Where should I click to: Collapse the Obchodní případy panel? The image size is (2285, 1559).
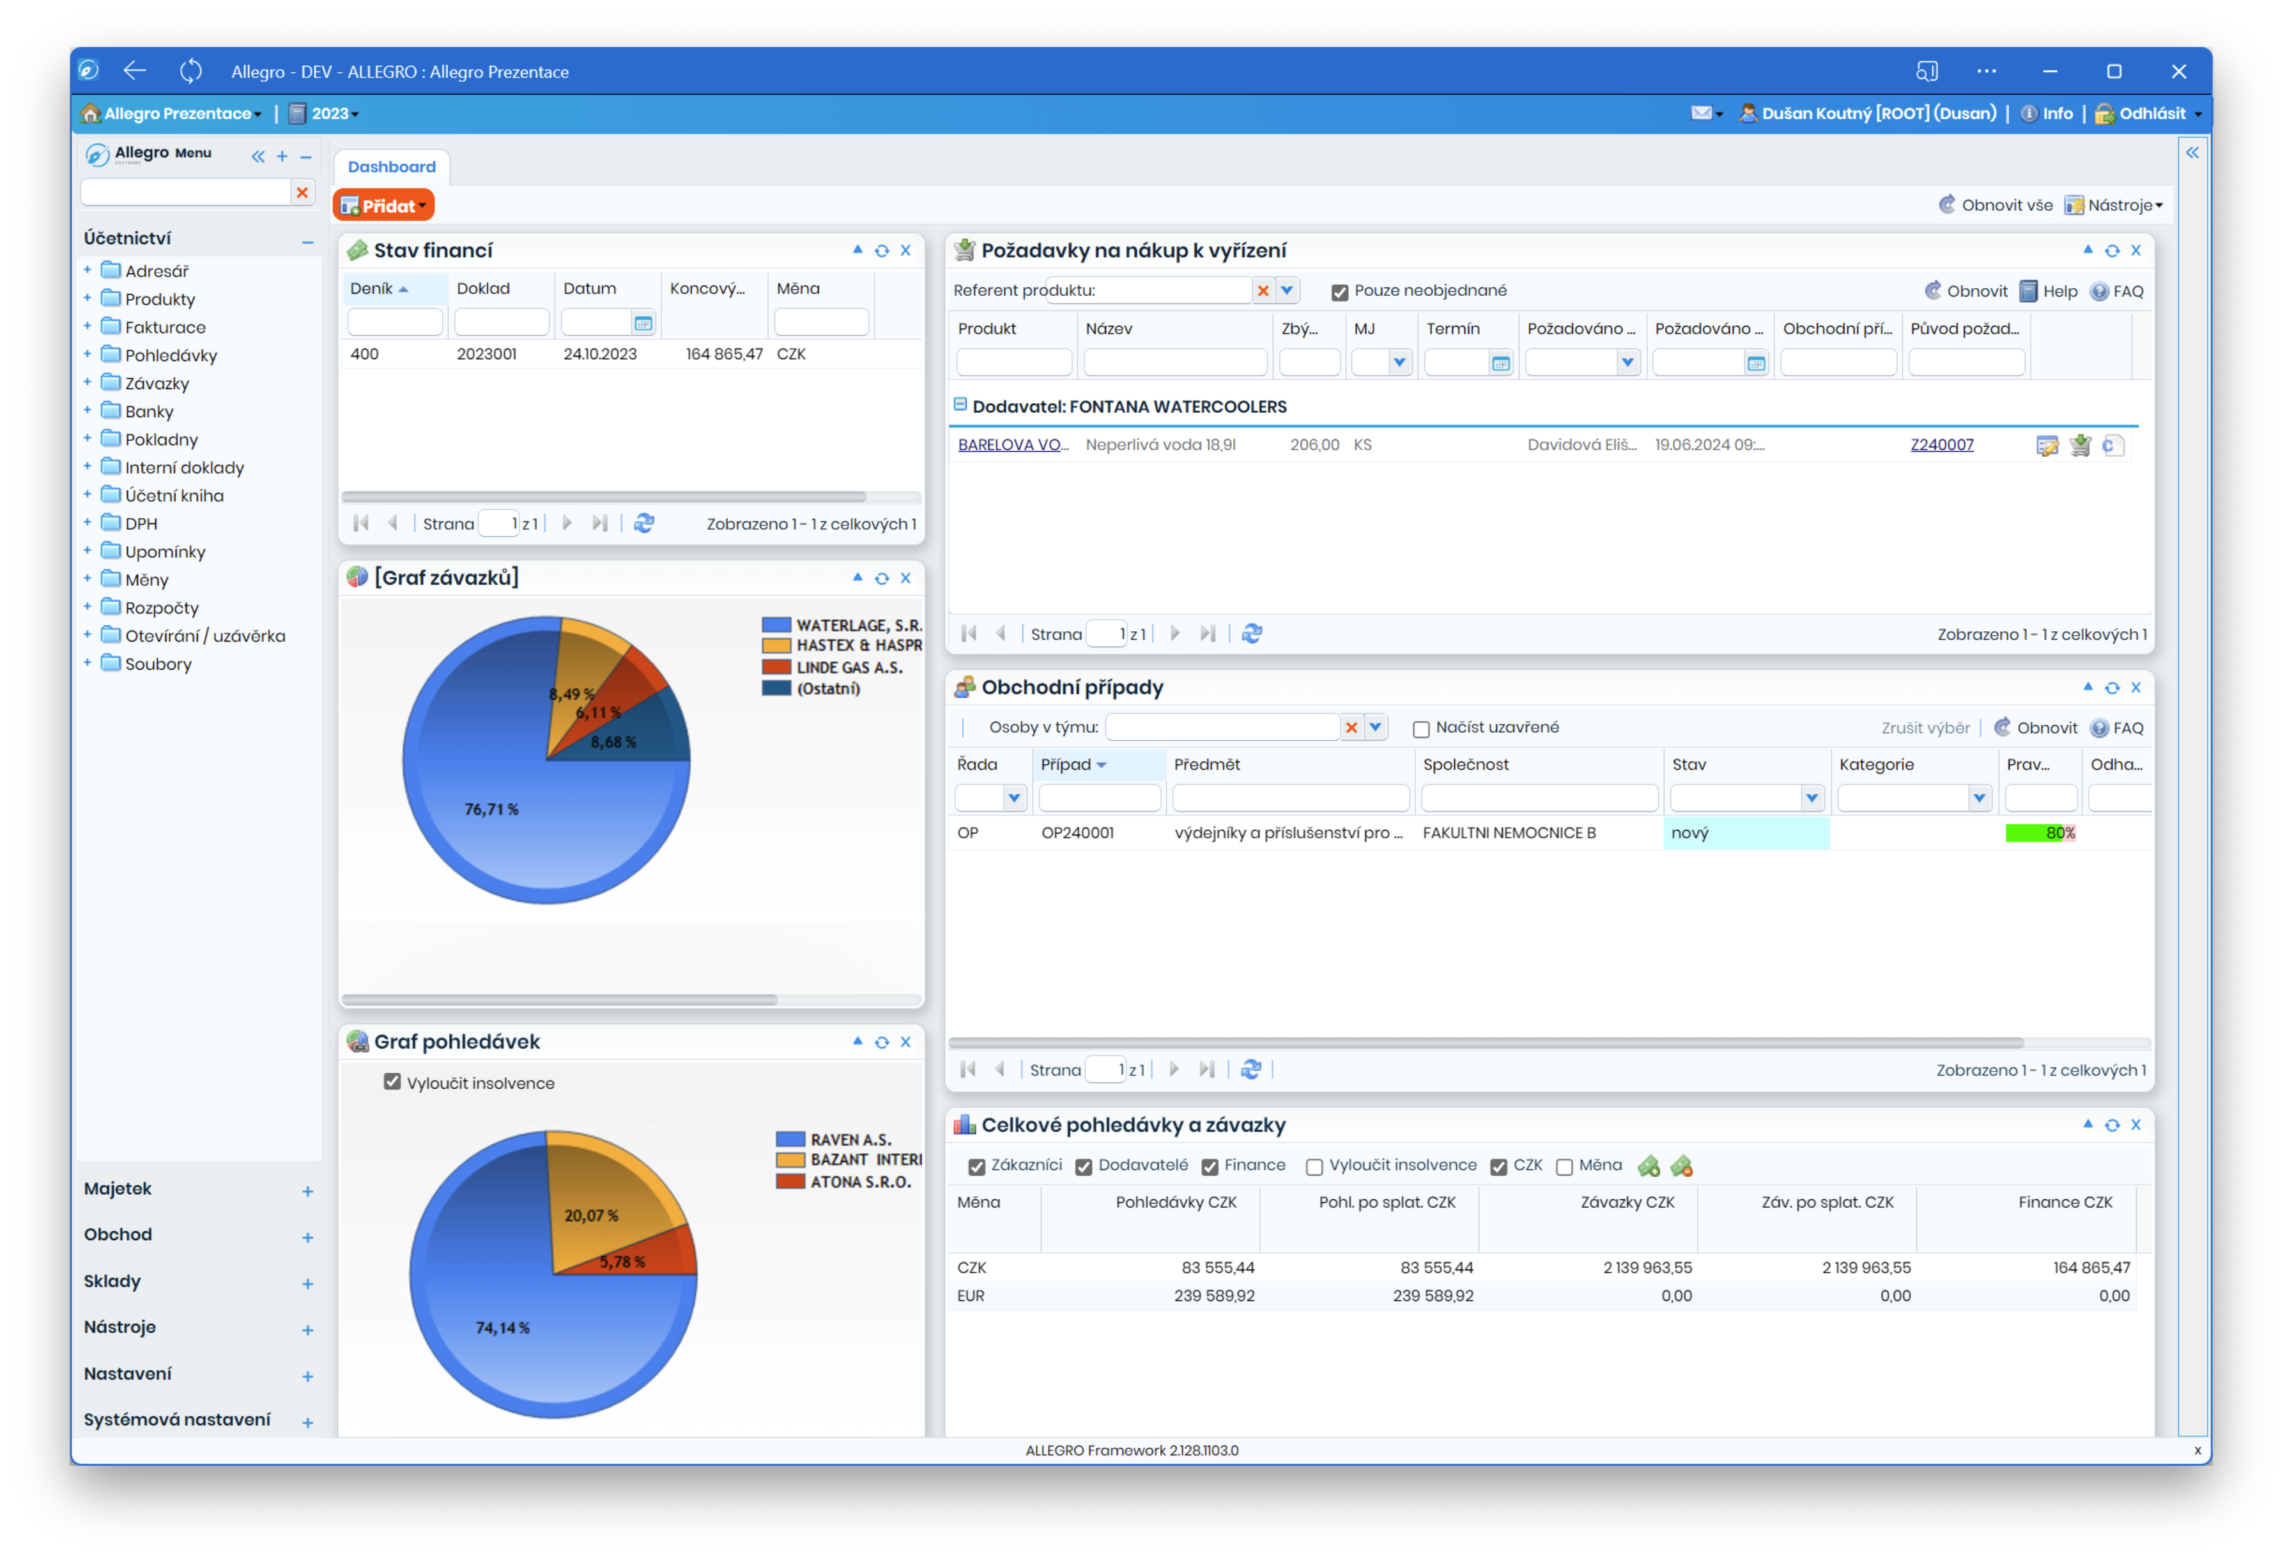click(2088, 686)
